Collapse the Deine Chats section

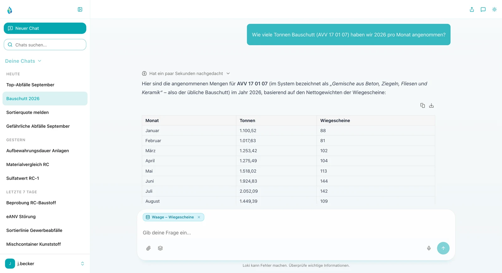point(23,61)
